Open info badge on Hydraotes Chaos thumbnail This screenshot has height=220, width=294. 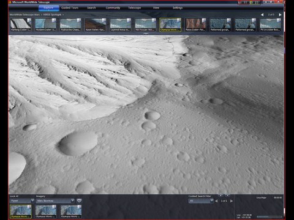(x=79, y=20)
